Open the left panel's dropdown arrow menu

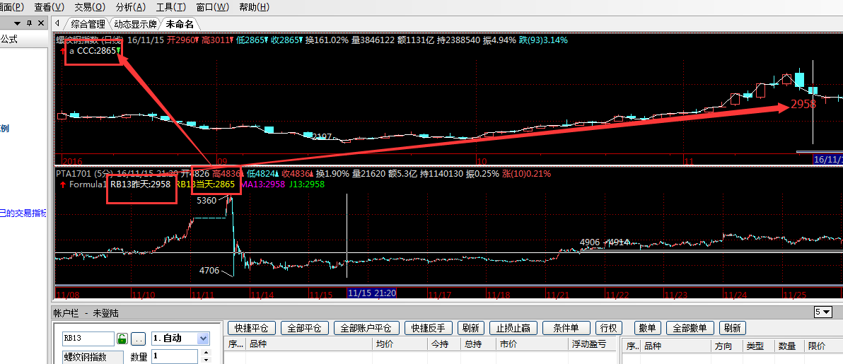17,23
